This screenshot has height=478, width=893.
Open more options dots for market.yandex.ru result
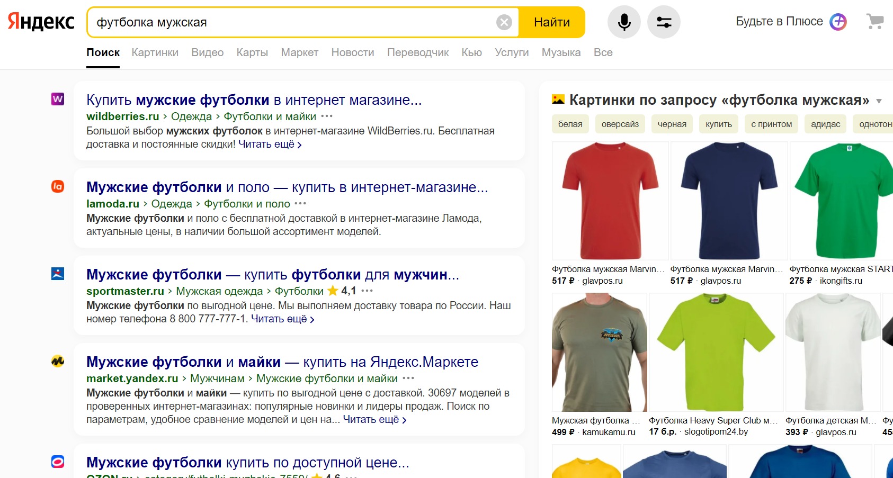click(x=408, y=378)
